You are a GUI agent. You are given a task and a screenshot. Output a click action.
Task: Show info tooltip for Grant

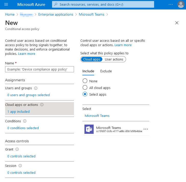pyautogui.click(x=17, y=149)
